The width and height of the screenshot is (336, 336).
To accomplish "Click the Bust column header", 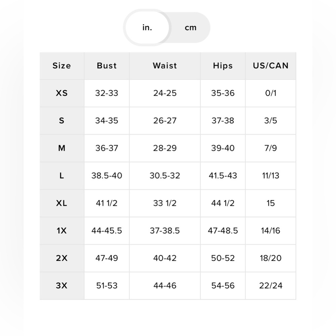I will (x=107, y=66).
